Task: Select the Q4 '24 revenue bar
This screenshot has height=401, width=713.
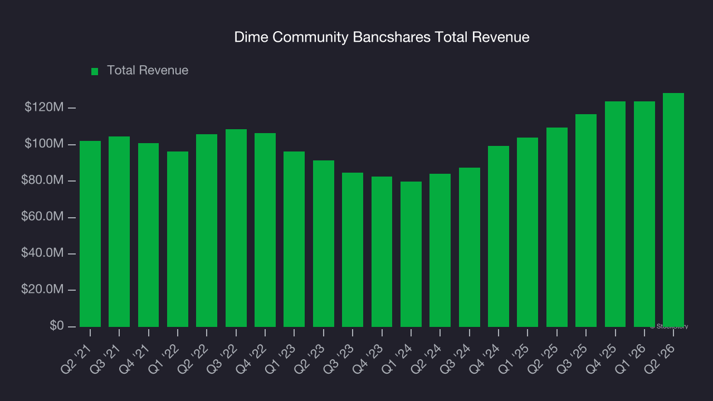Action: tap(499, 236)
